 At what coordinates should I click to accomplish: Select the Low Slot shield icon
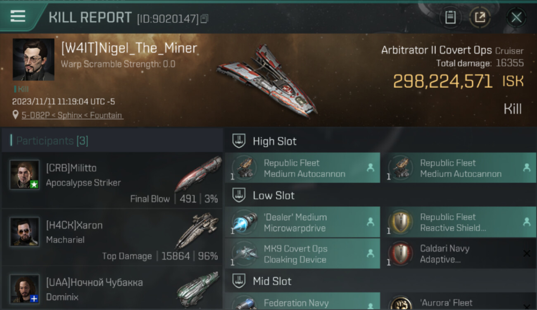(239, 195)
